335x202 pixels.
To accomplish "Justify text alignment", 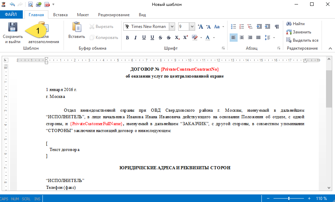I will 258,38.
